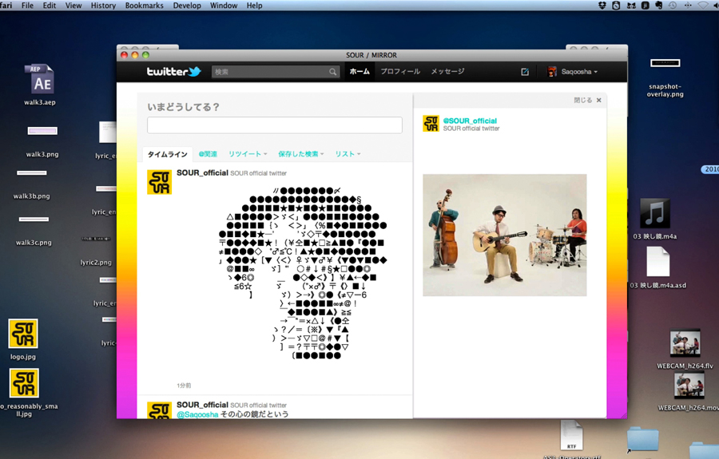Open the @Saqoosha mention link
This screenshot has width=719, height=459.
[197, 414]
